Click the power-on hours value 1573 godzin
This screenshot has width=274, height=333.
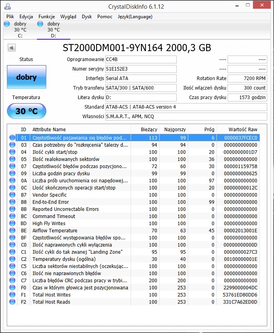247,98
